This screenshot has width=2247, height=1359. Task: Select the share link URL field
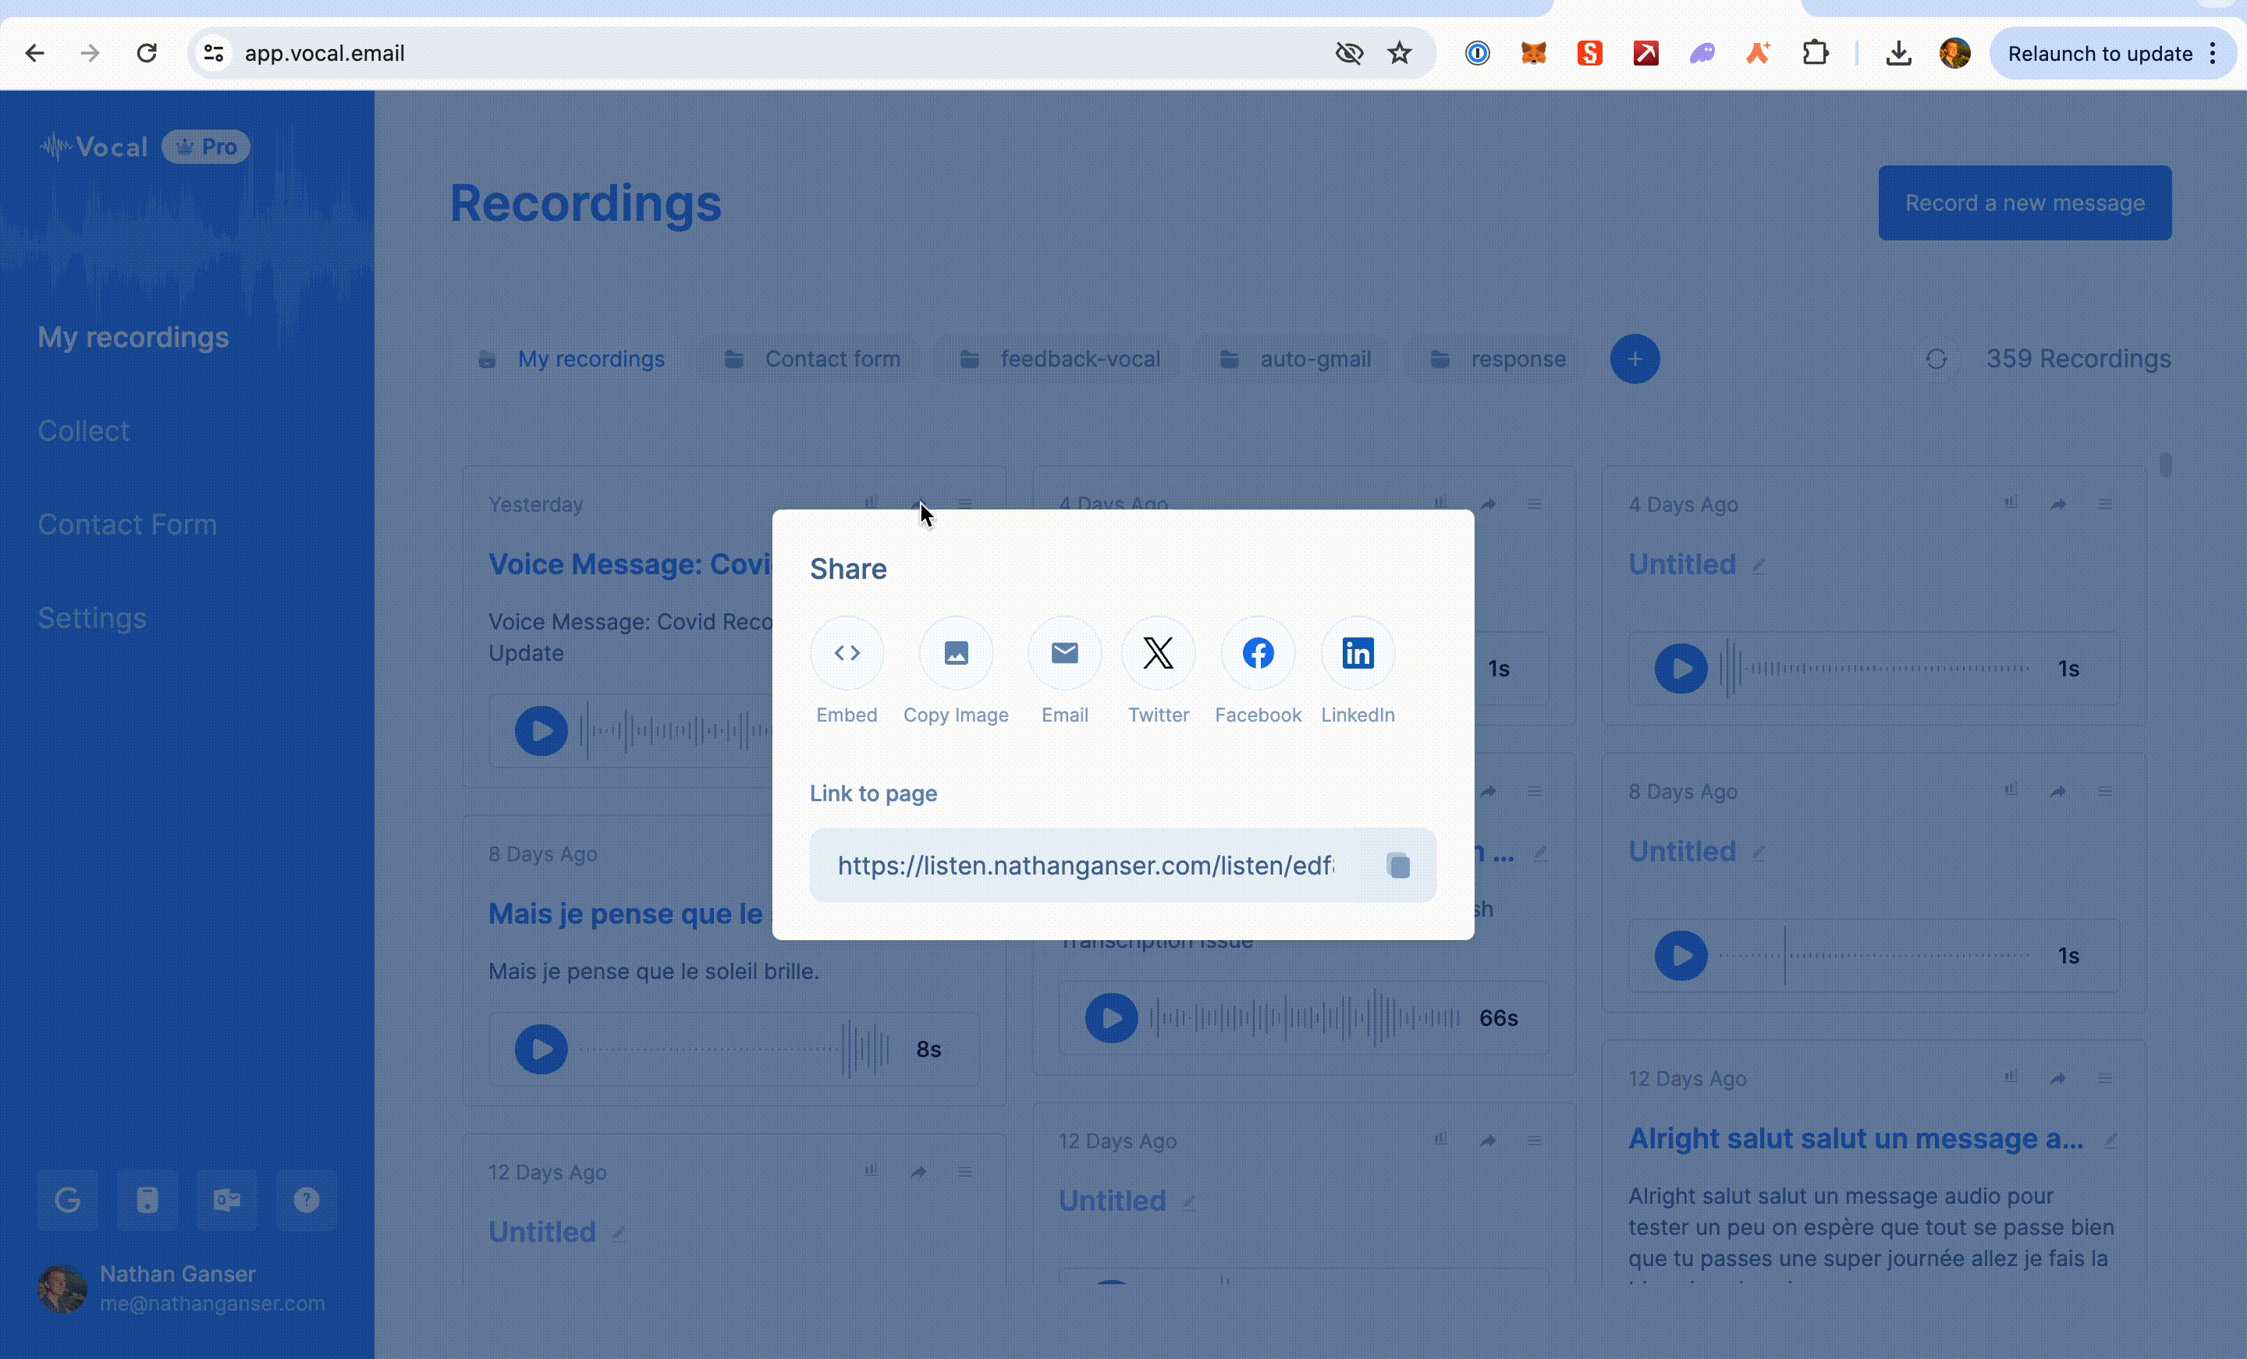pos(1085,864)
